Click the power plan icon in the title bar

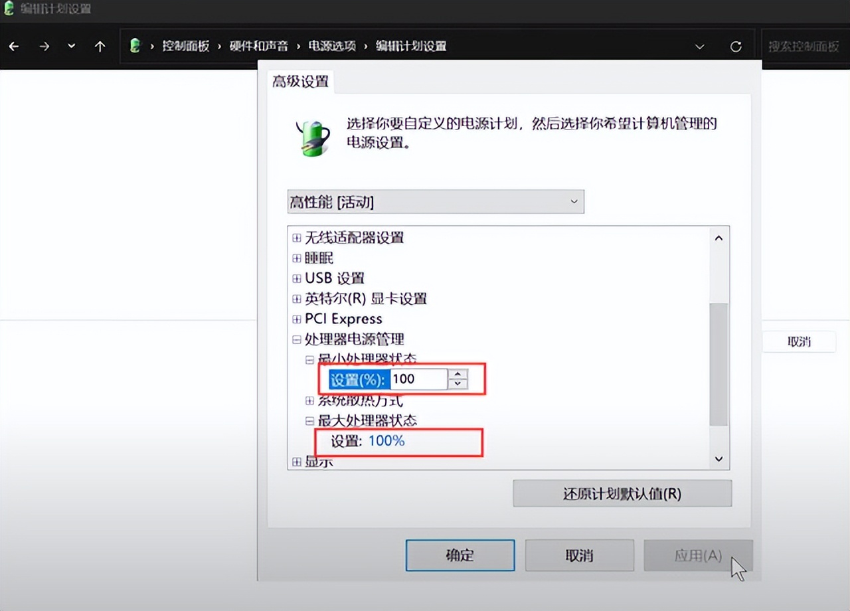(x=9, y=9)
